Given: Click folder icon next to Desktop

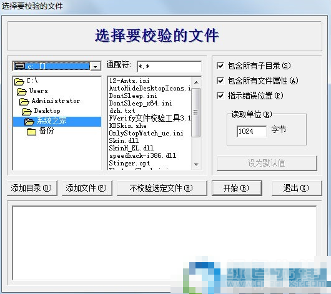Looking at the screenshot, I should pyautogui.click(x=27, y=112).
